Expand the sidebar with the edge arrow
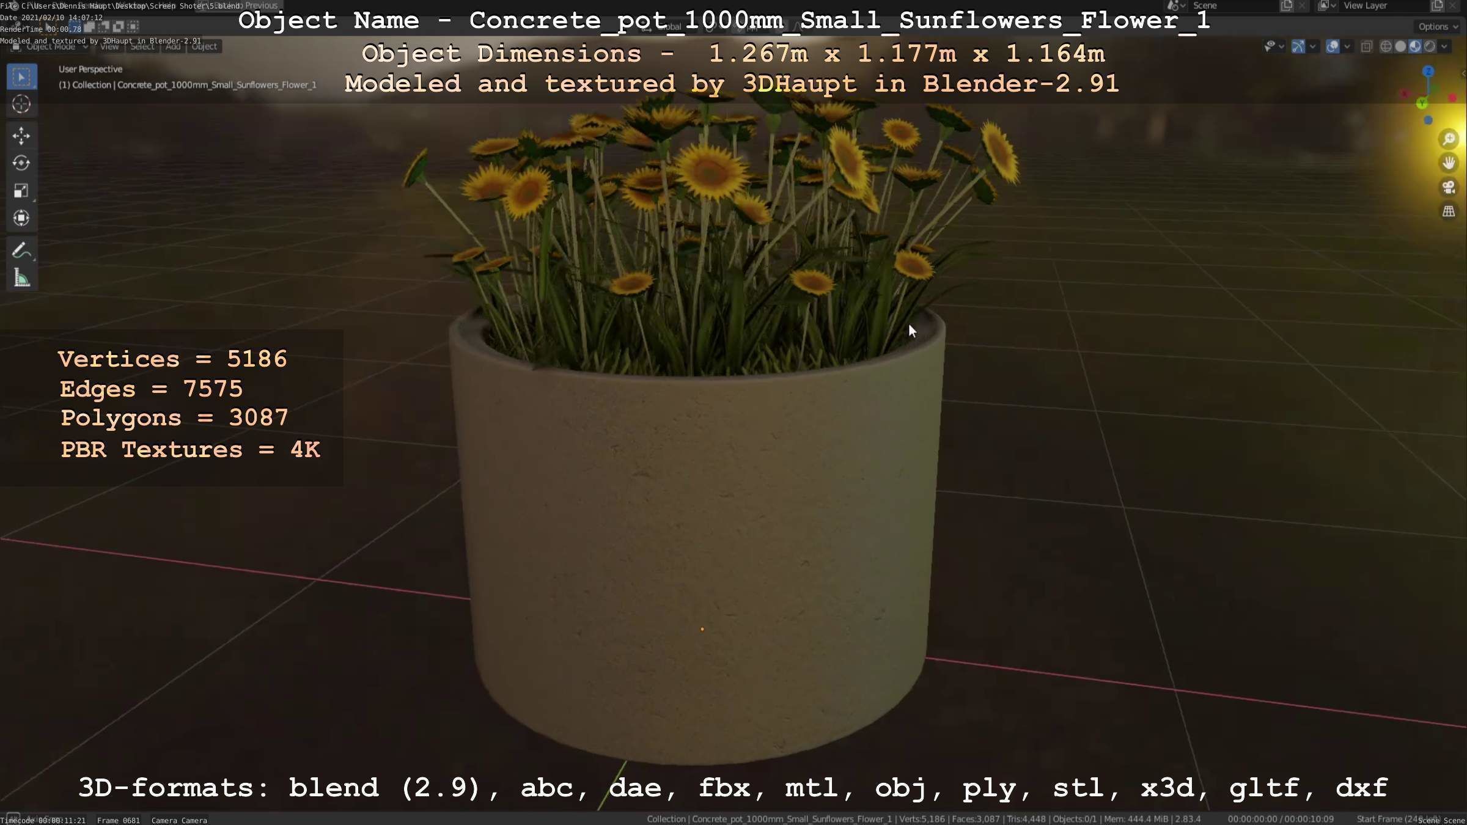This screenshot has height=825, width=1467. click(1463, 73)
